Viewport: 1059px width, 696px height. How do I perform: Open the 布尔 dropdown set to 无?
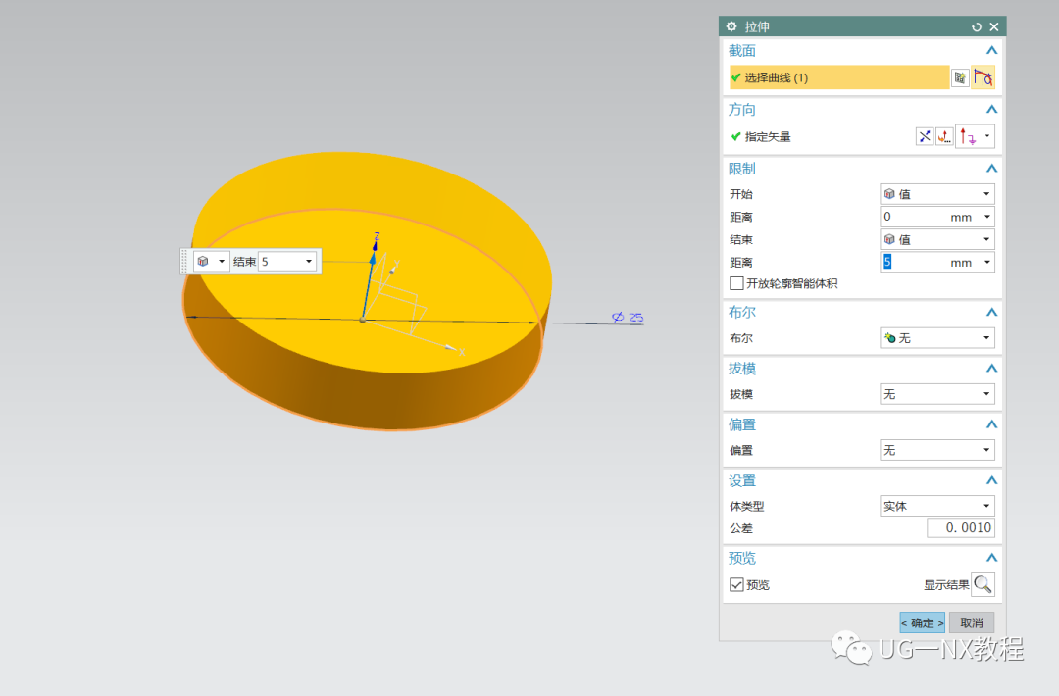pyautogui.click(x=936, y=338)
